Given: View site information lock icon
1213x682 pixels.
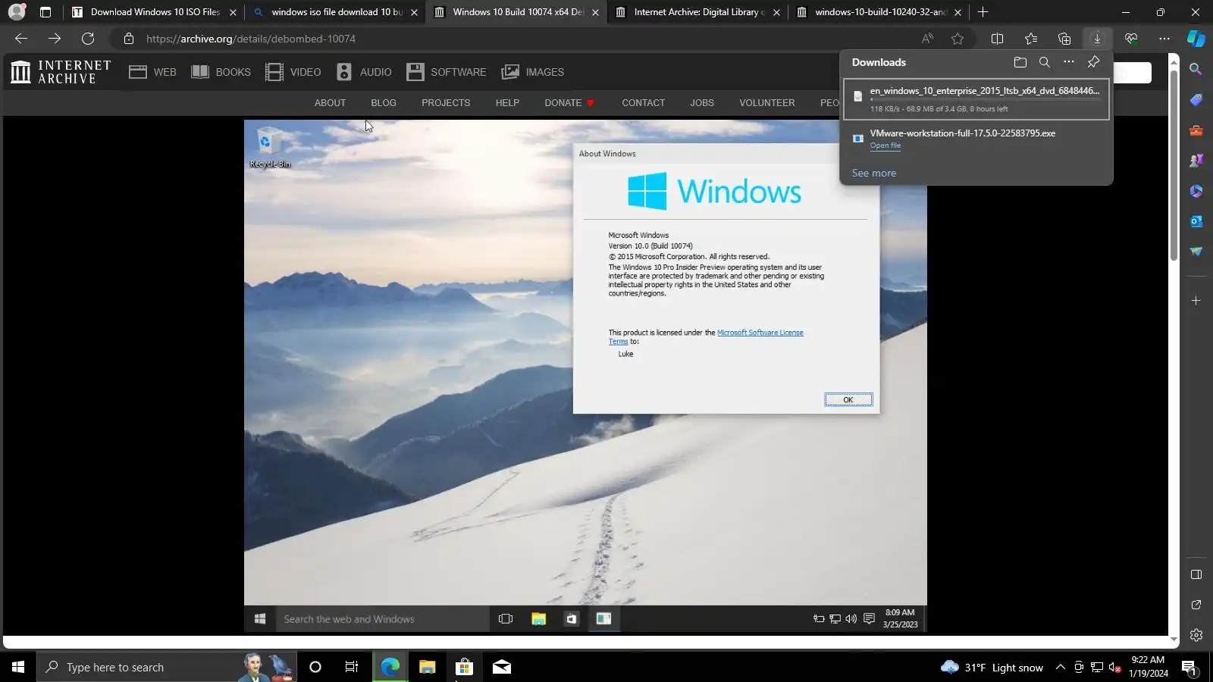Looking at the screenshot, I should 129,39.
